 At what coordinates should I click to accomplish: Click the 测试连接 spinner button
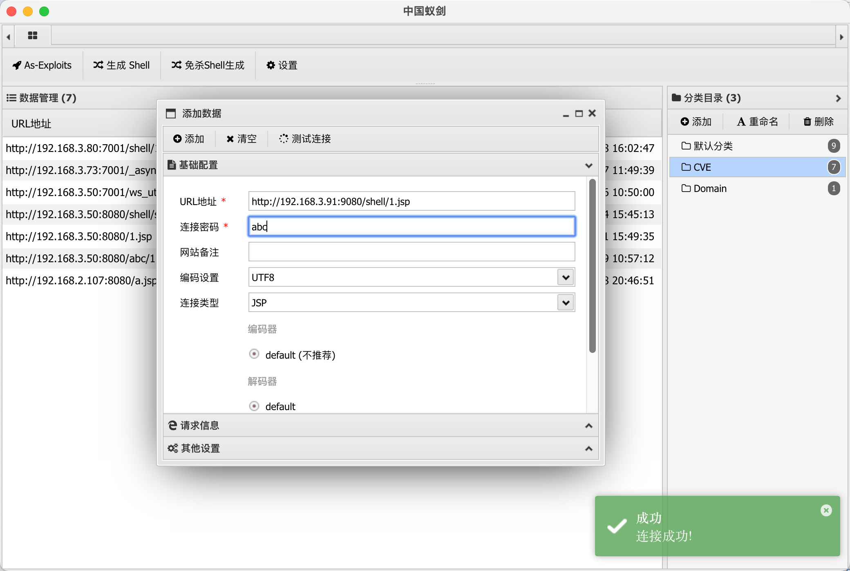click(305, 139)
